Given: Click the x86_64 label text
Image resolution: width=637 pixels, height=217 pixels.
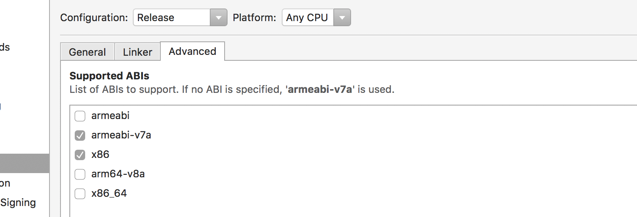Looking at the screenshot, I should pos(109,194).
